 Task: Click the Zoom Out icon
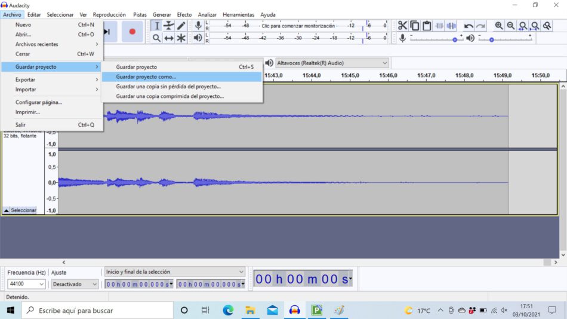510,26
